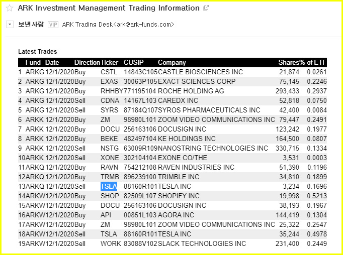Image resolution: width=343 pixels, height=255 pixels.
Task: Click the NSTG ticker cell
Action: coord(110,148)
